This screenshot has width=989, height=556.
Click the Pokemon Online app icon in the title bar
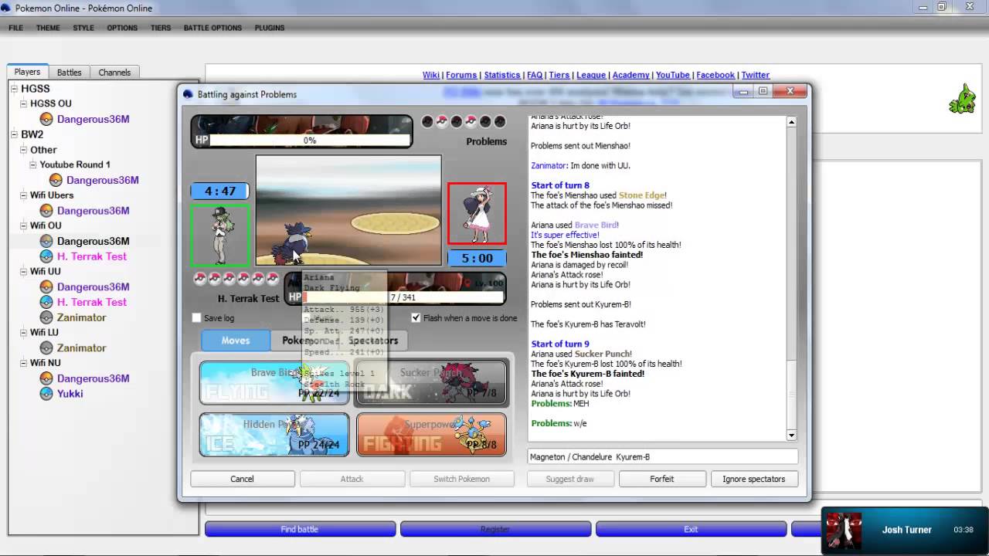(7, 8)
